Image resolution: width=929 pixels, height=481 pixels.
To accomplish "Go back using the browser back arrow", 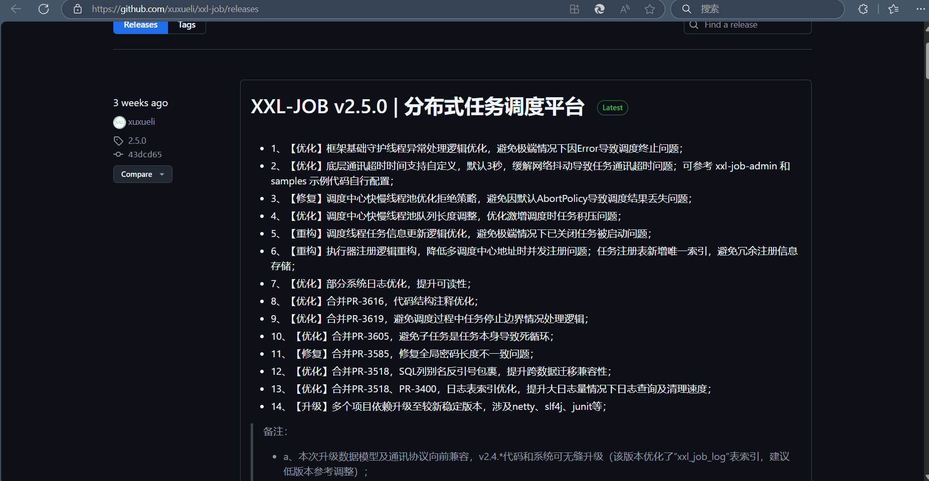I will click(x=16, y=9).
